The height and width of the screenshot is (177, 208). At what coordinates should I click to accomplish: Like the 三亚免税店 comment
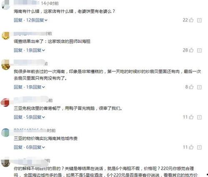click(191, 117)
